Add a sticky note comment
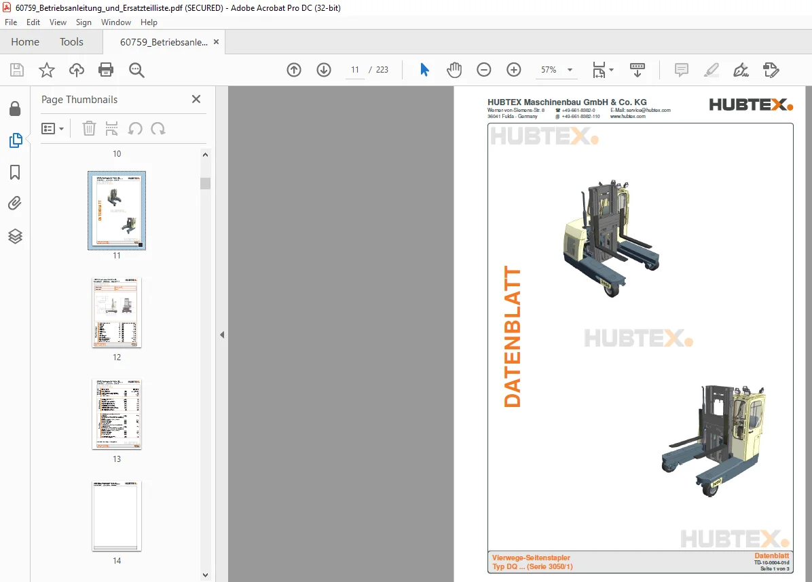The width and height of the screenshot is (812, 582). click(x=682, y=70)
